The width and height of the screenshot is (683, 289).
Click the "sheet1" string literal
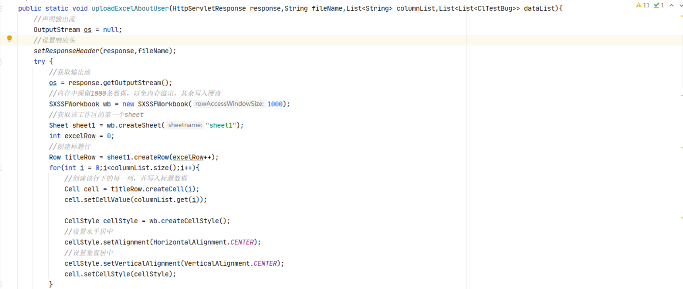coord(221,125)
